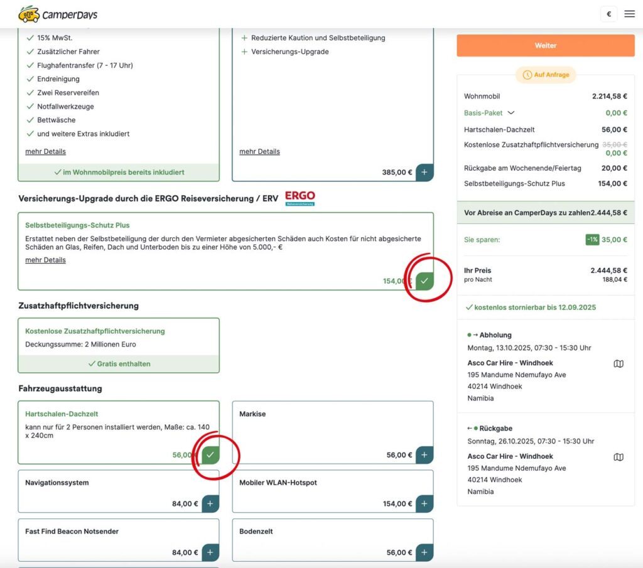Expand the Basis-Paket chevron
Viewport: 643px width, 568px height.
pyautogui.click(x=511, y=113)
